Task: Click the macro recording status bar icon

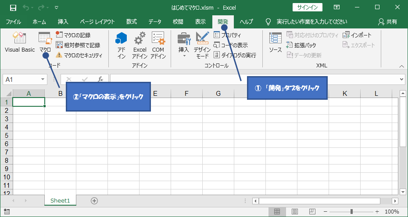Action: coord(7,212)
